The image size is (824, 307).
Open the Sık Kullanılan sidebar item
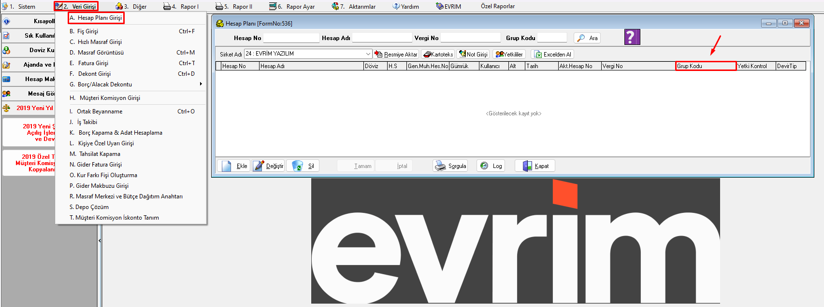29,36
